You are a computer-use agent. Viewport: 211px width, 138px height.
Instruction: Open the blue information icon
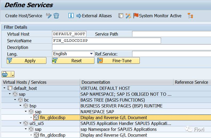pos(71,16)
